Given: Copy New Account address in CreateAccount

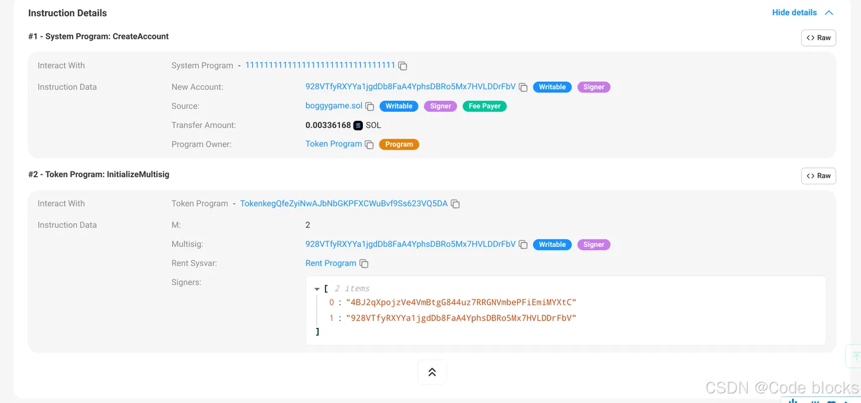Looking at the screenshot, I should tap(523, 87).
